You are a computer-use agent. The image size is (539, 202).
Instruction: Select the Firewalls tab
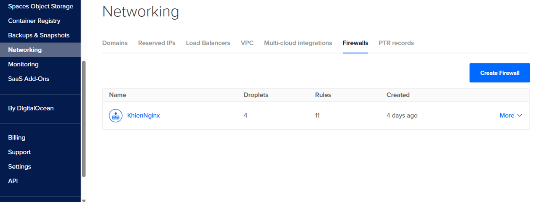355,43
